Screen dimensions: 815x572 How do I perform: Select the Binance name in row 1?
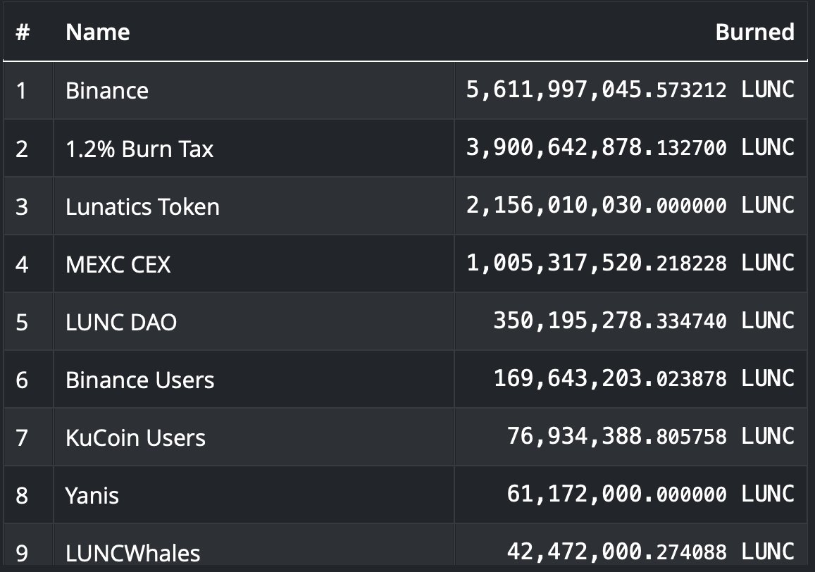(107, 91)
